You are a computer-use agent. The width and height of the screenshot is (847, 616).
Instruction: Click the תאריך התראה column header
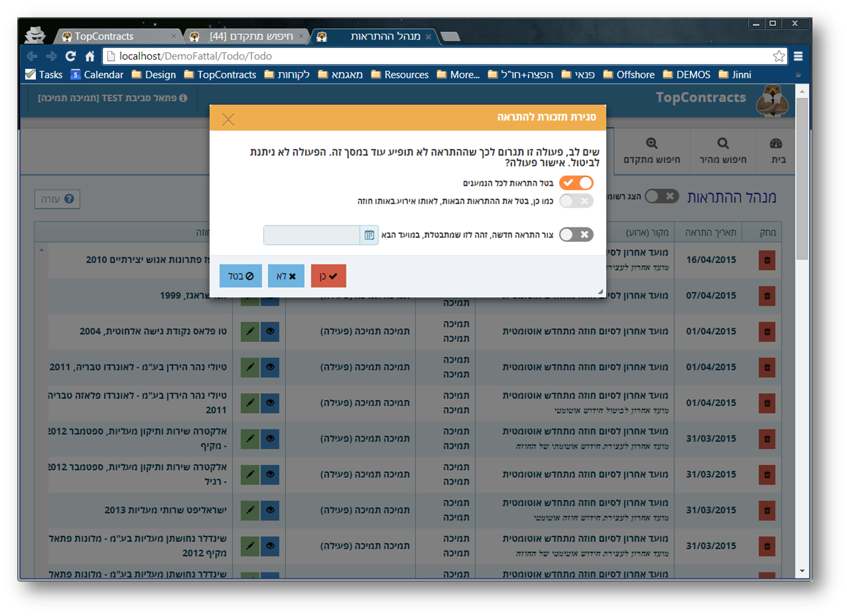[711, 233]
